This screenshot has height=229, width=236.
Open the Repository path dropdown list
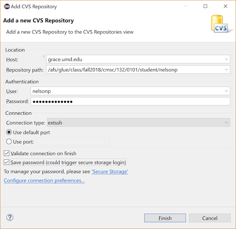pyautogui.click(x=226, y=70)
